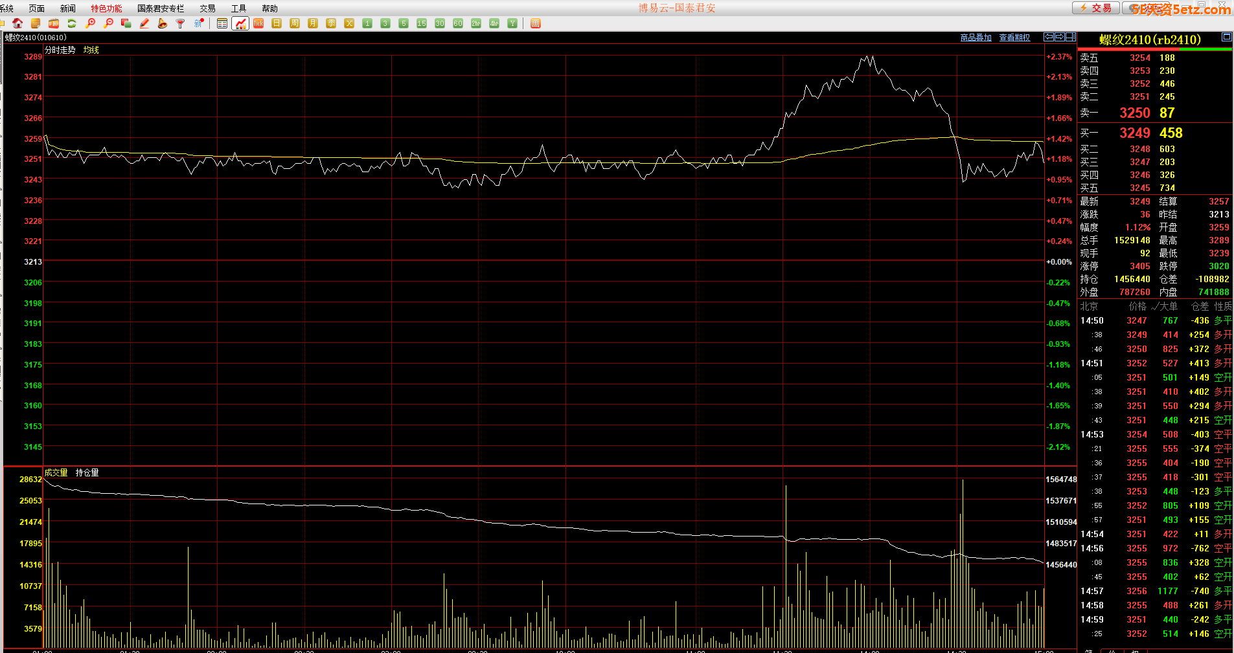This screenshot has height=653, width=1234.
Task: Open the 特色功能 menu
Action: [106, 8]
